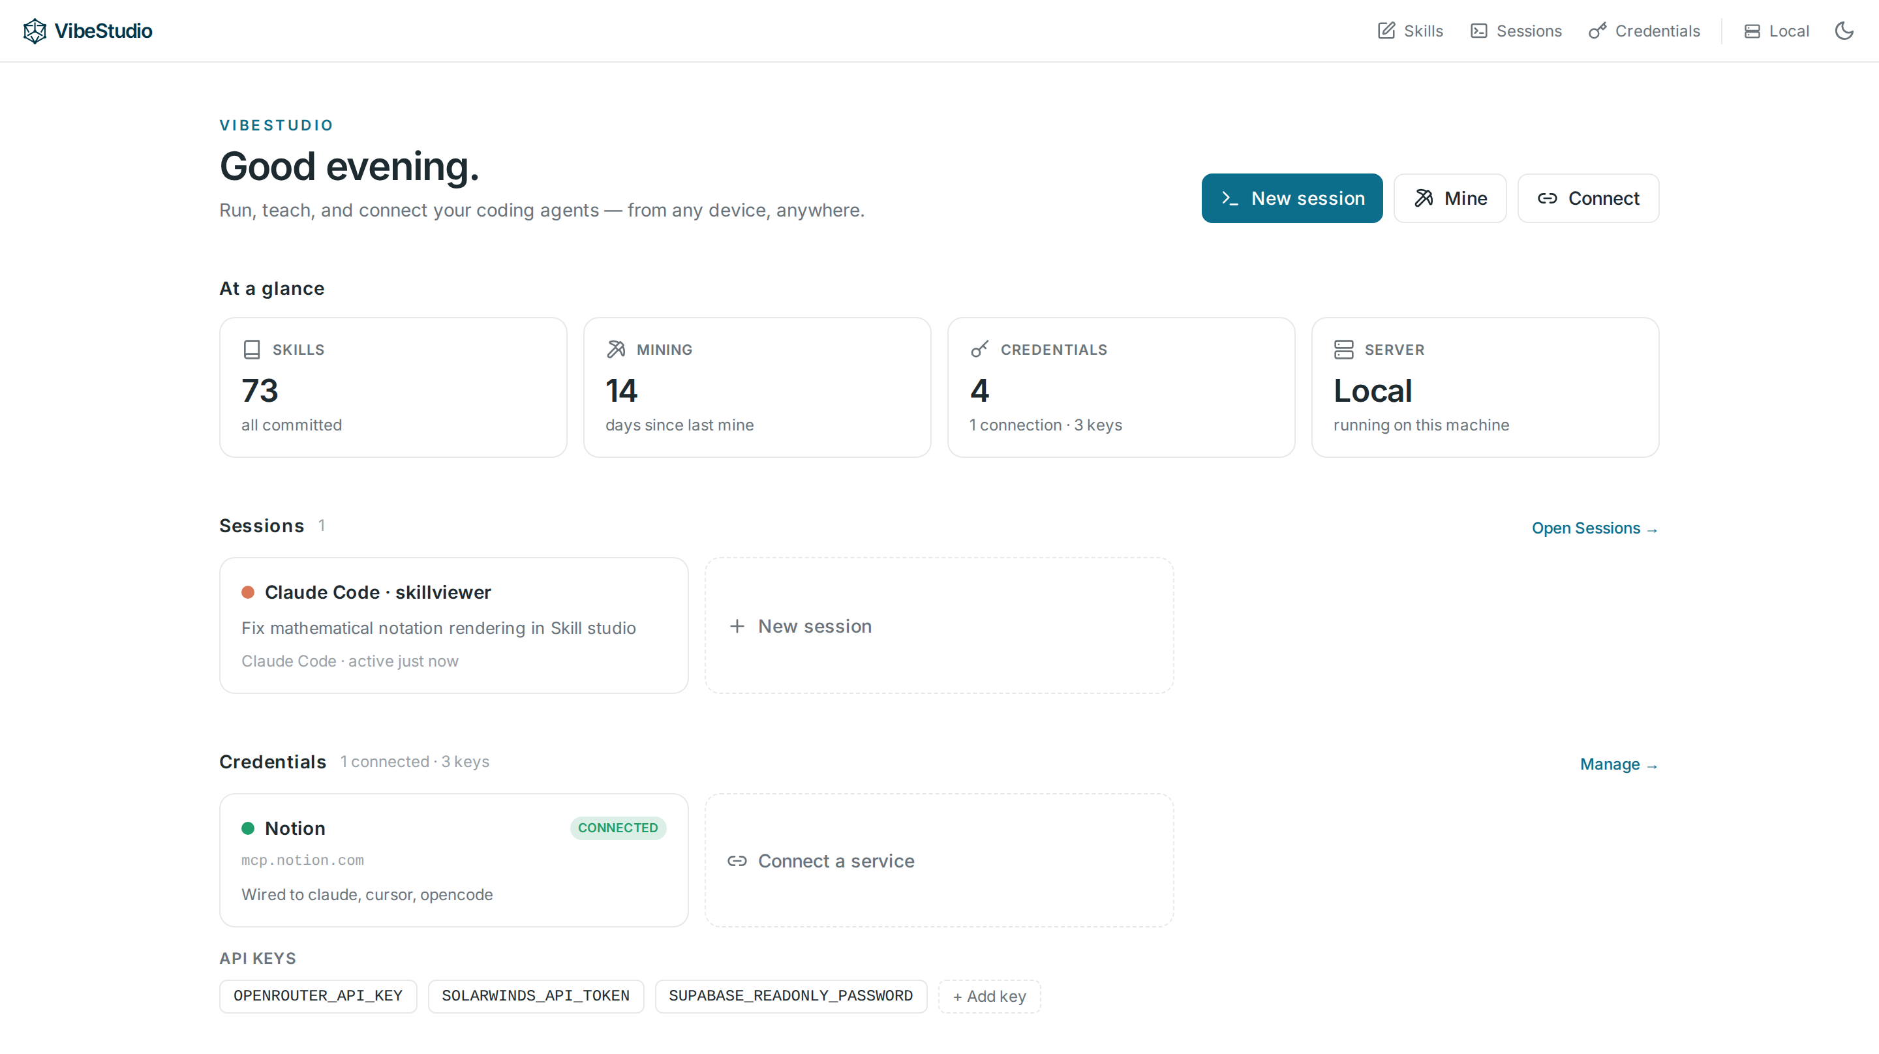Click the dashed New session placeholder card
Screen dimensions: 1879x1054
[939, 626]
